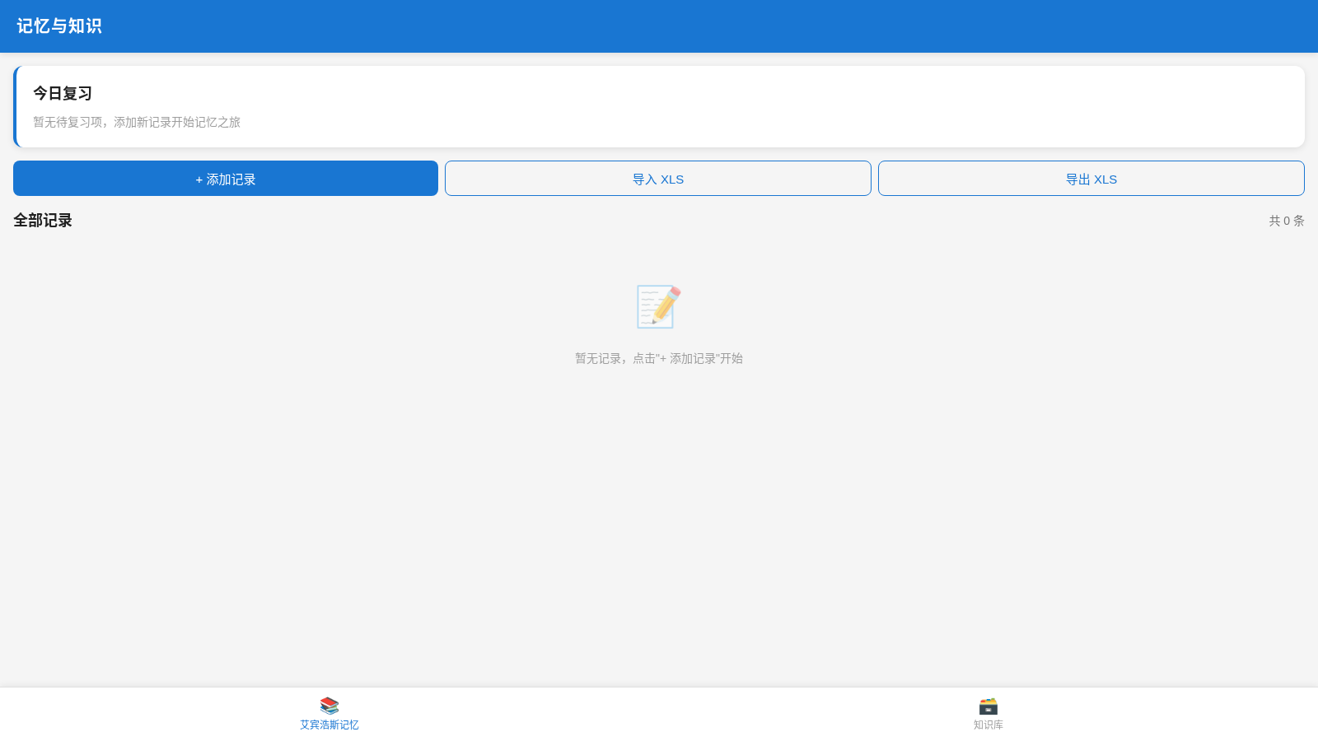Image resolution: width=1318 pixels, height=741 pixels.
Task: Click the 共 0 条 record counter
Action: [x=1287, y=221]
